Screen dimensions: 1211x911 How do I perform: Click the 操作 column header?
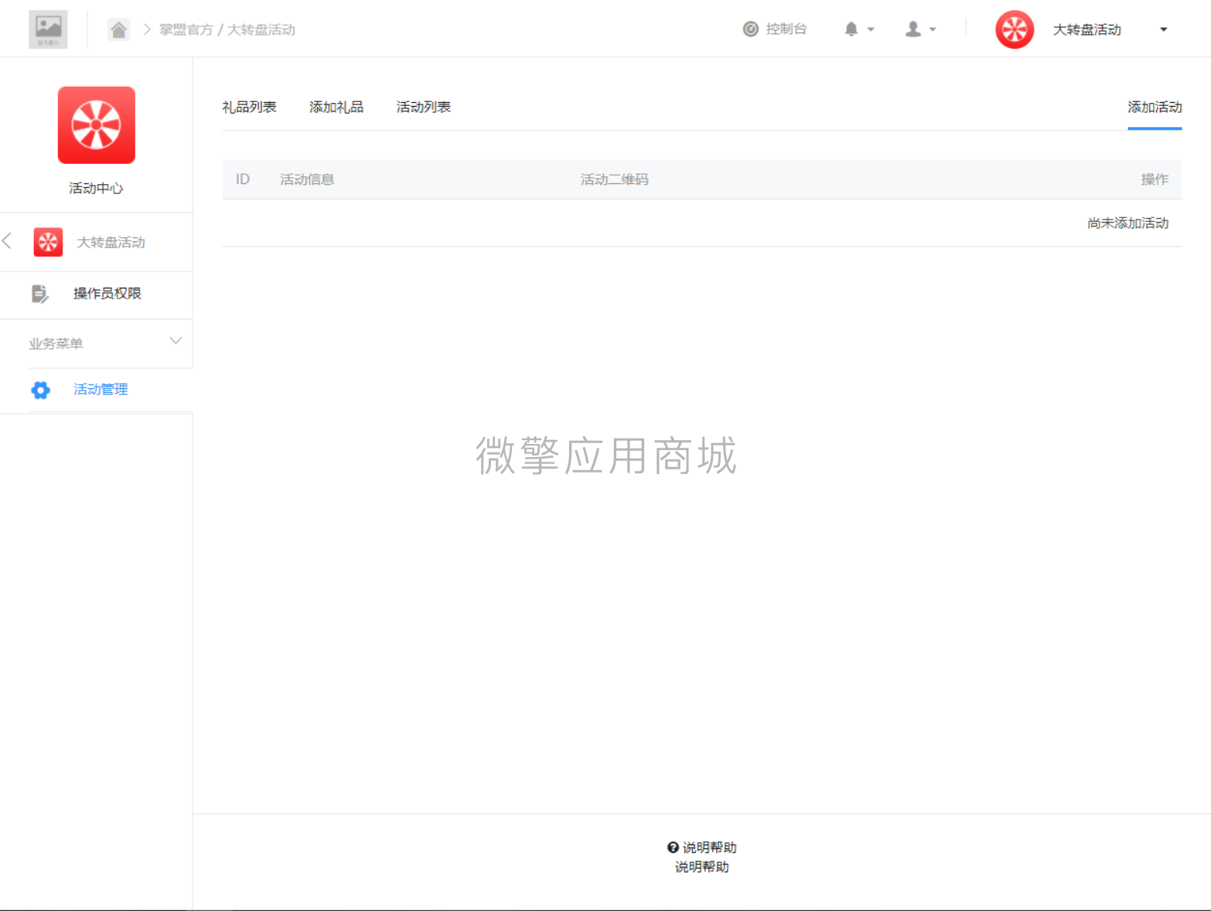tap(1155, 179)
